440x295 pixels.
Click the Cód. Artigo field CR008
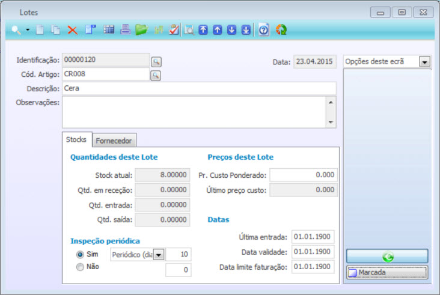[x=106, y=74]
